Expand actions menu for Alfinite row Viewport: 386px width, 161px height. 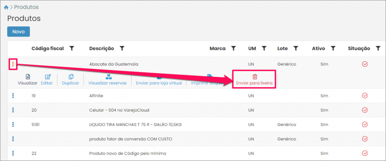[x=13, y=96]
